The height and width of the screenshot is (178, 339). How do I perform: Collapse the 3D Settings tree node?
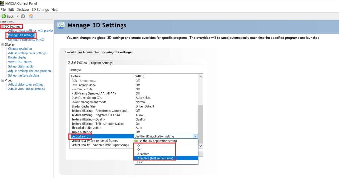[3, 26]
